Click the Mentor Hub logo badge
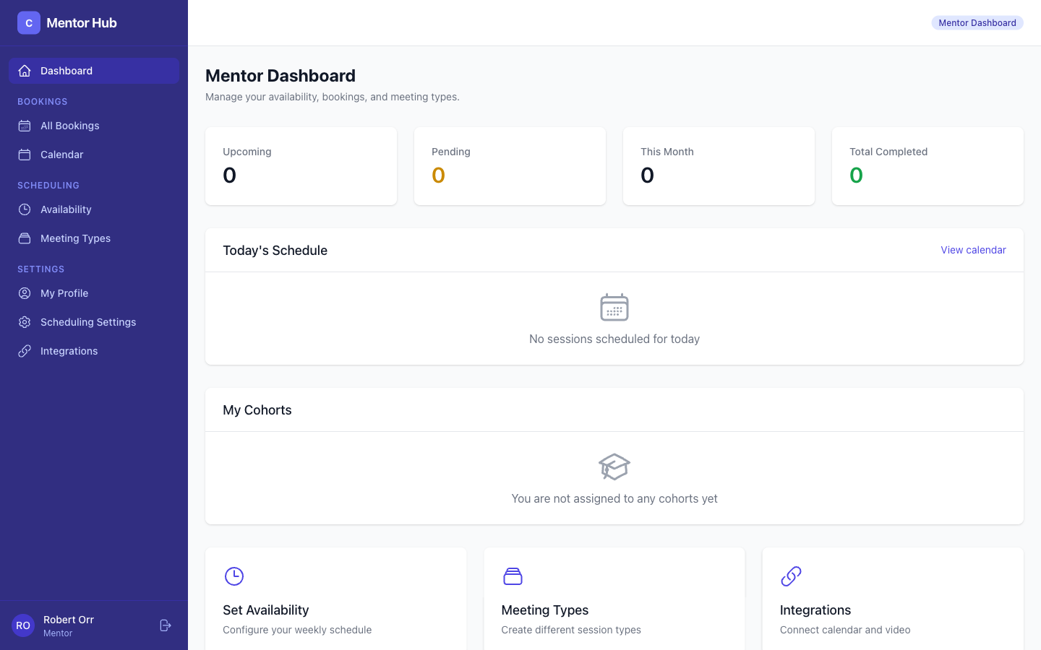This screenshot has height=650, width=1041. (x=28, y=22)
